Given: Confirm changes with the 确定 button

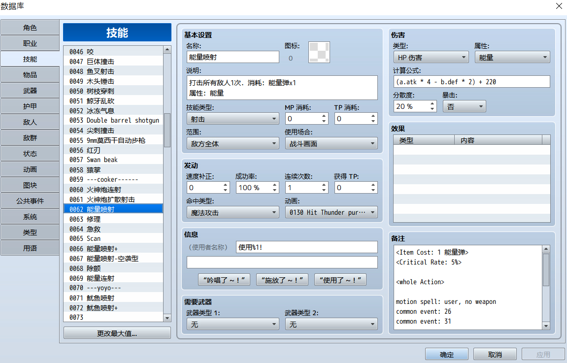Looking at the screenshot, I should coord(447,354).
